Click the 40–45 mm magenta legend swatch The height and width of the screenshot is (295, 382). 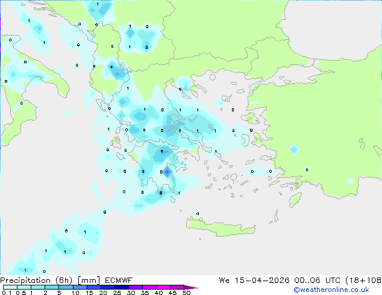click(x=163, y=287)
